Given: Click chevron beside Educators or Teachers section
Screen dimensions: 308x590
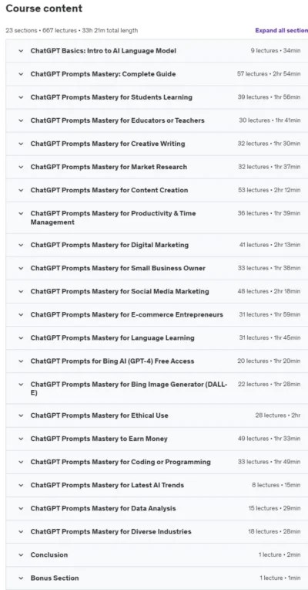Looking at the screenshot, I should pos(21,120).
